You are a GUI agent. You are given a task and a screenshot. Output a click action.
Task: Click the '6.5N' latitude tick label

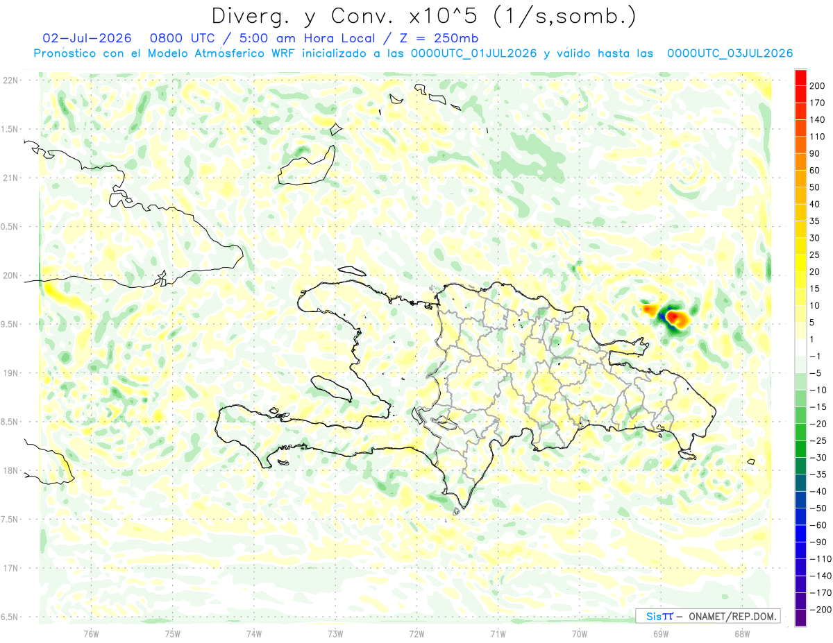click(x=10, y=617)
